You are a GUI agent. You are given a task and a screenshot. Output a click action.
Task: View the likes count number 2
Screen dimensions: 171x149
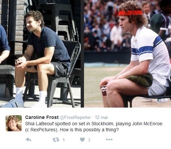[89, 140]
